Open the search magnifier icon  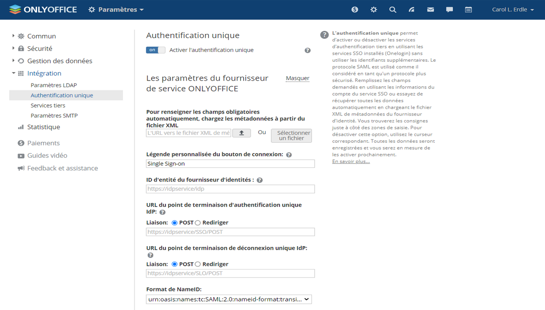tap(393, 9)
